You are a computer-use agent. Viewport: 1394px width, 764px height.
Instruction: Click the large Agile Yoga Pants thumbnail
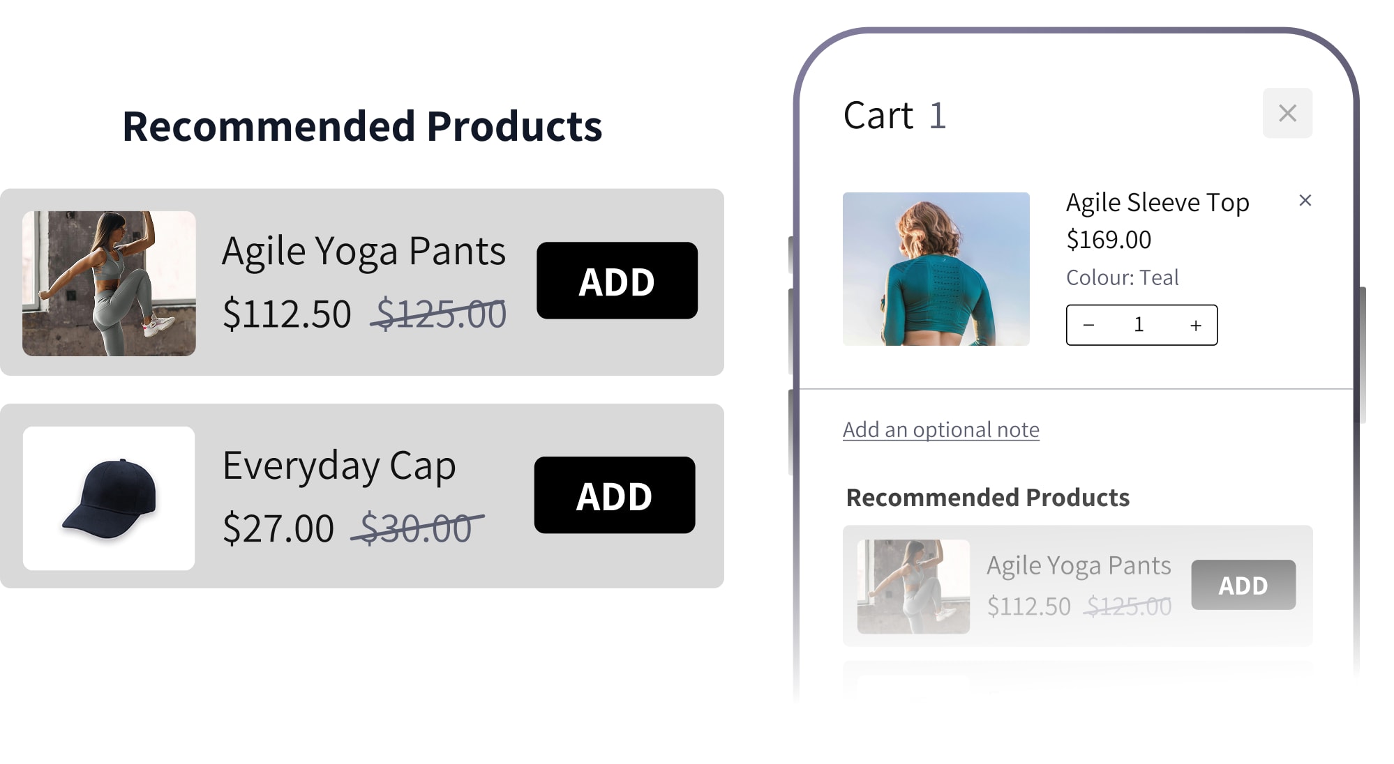(x=109, y=284)
